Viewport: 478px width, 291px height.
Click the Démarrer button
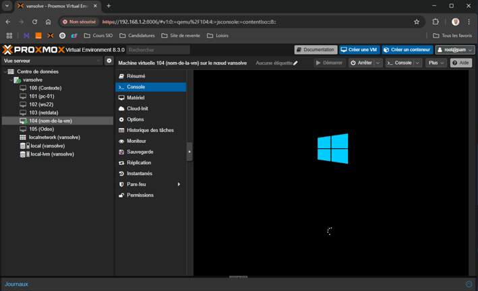[330, 63]
